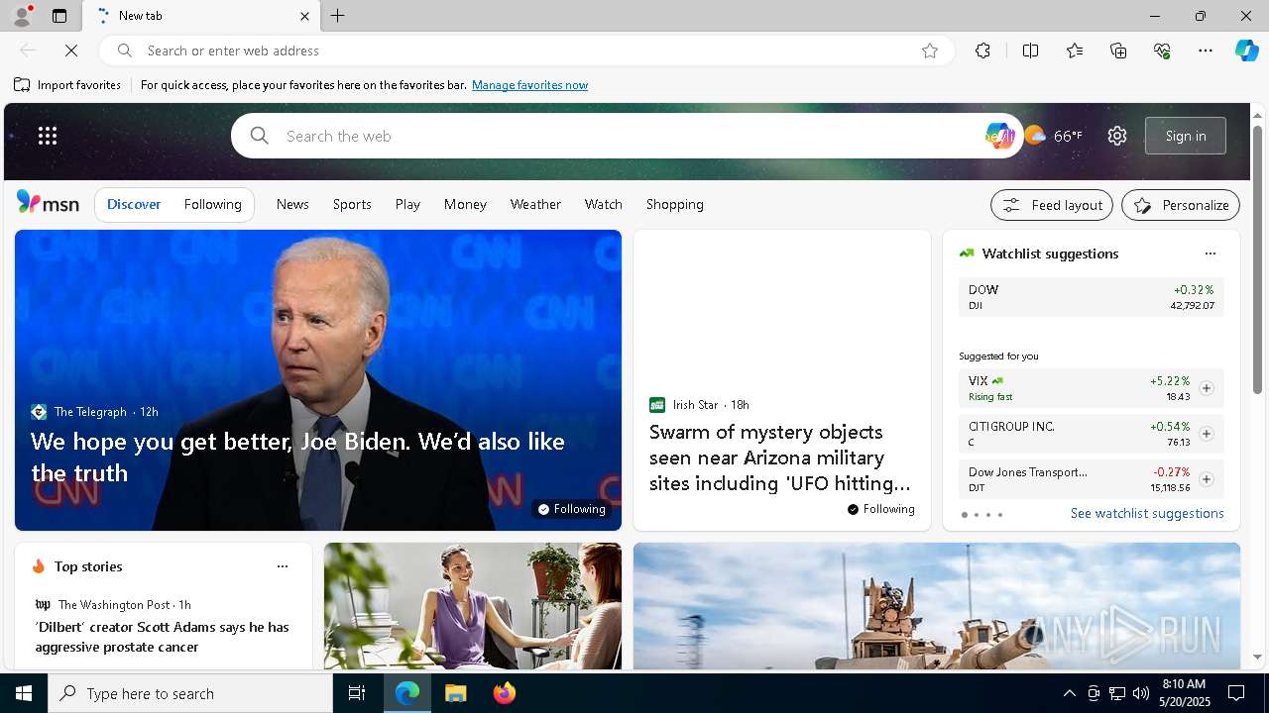
Task: Open Extensions puzzle icon
Action: pyautogui.click(x=982, y=51)
